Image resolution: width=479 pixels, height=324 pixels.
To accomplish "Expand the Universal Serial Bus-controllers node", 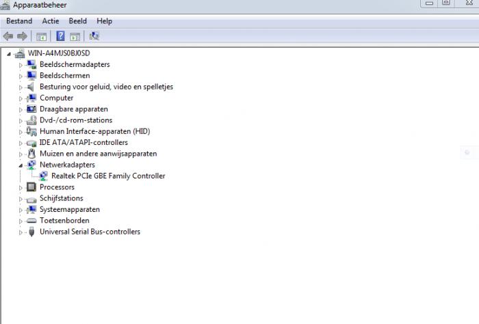I will 21,232.
